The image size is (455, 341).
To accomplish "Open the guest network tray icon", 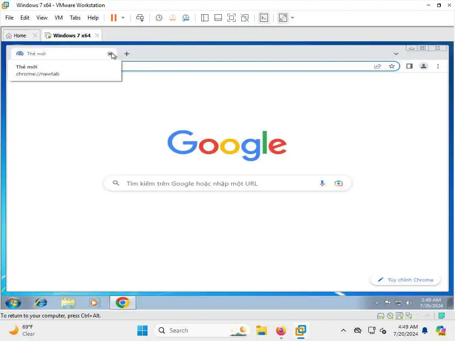I will pyautogui.click(x=399, y=303).
